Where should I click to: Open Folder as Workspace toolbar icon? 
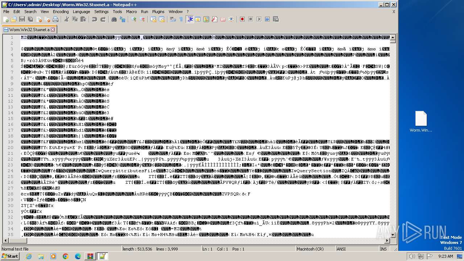(223, 19)
